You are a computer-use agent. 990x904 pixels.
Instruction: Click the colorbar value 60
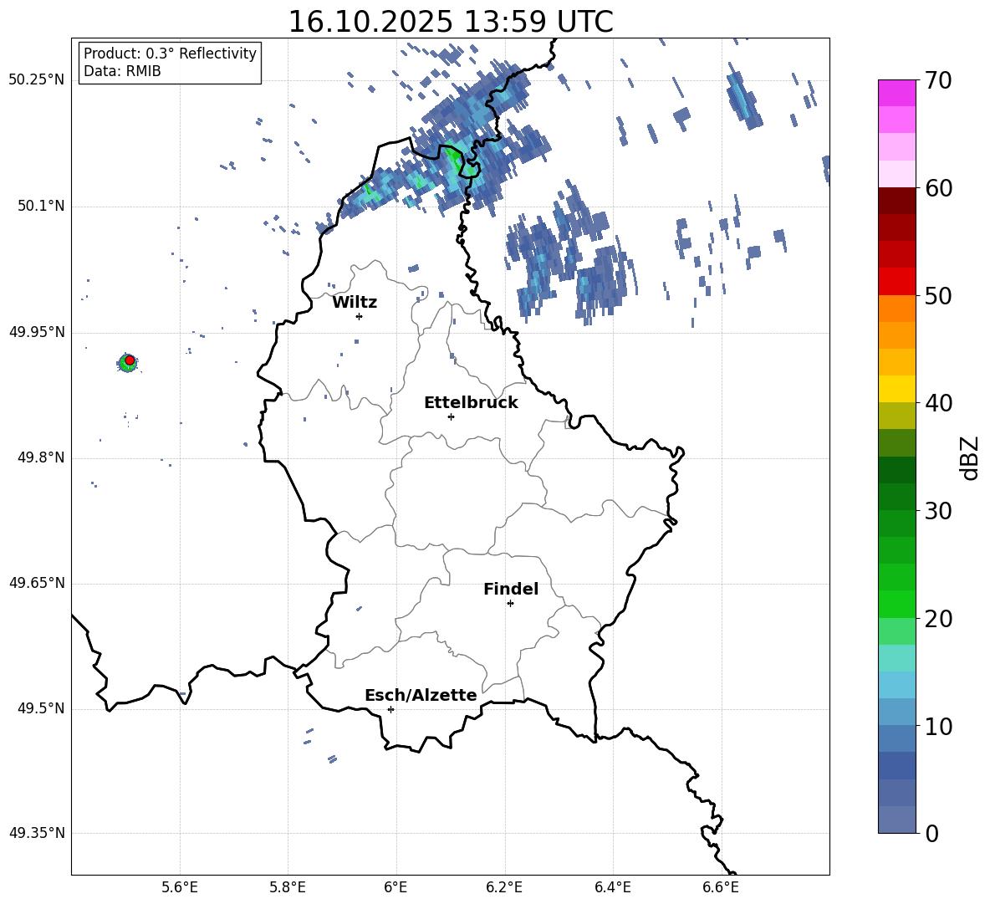tap(938, 188)
